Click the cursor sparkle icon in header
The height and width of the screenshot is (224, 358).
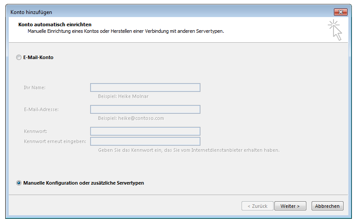click(x=335, y=30)
